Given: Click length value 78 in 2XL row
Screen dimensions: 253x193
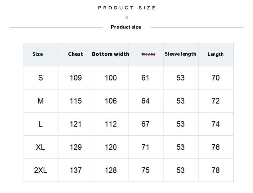Looking at the screenshot, I should pos(216,170).
